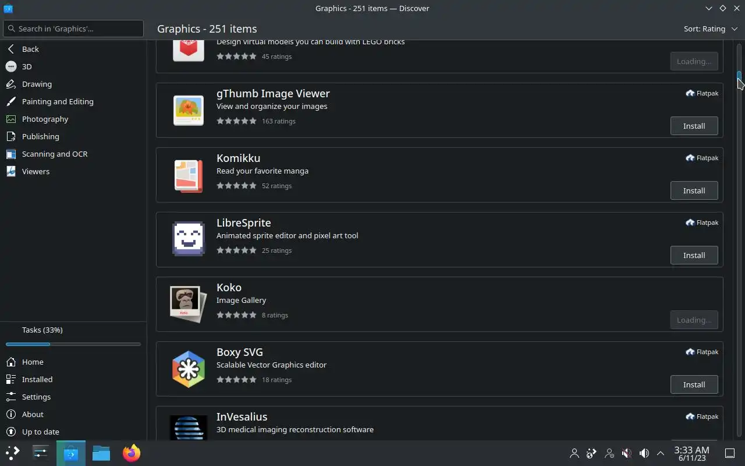Viewport: 745px width, 466px height.
Task: Click the '52 ratings' text on Komikku
Action: tap(276, 186)
